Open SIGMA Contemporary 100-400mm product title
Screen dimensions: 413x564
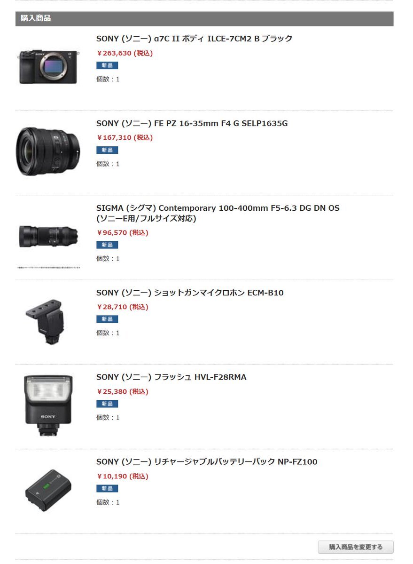click(x=218, y=213)
